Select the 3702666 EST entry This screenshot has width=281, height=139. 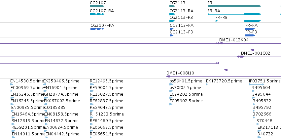[x=262, y=114]
